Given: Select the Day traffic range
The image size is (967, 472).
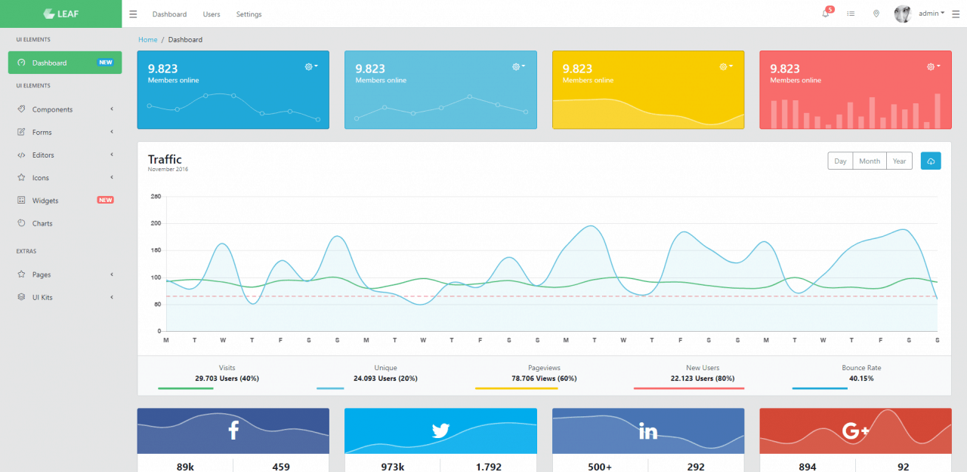Looking at the screenshot, I should (840, 161).
